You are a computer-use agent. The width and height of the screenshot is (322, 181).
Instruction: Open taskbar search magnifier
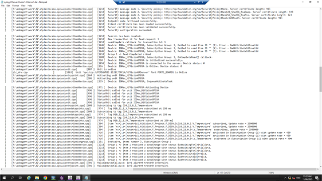click(x=12, y=177)
